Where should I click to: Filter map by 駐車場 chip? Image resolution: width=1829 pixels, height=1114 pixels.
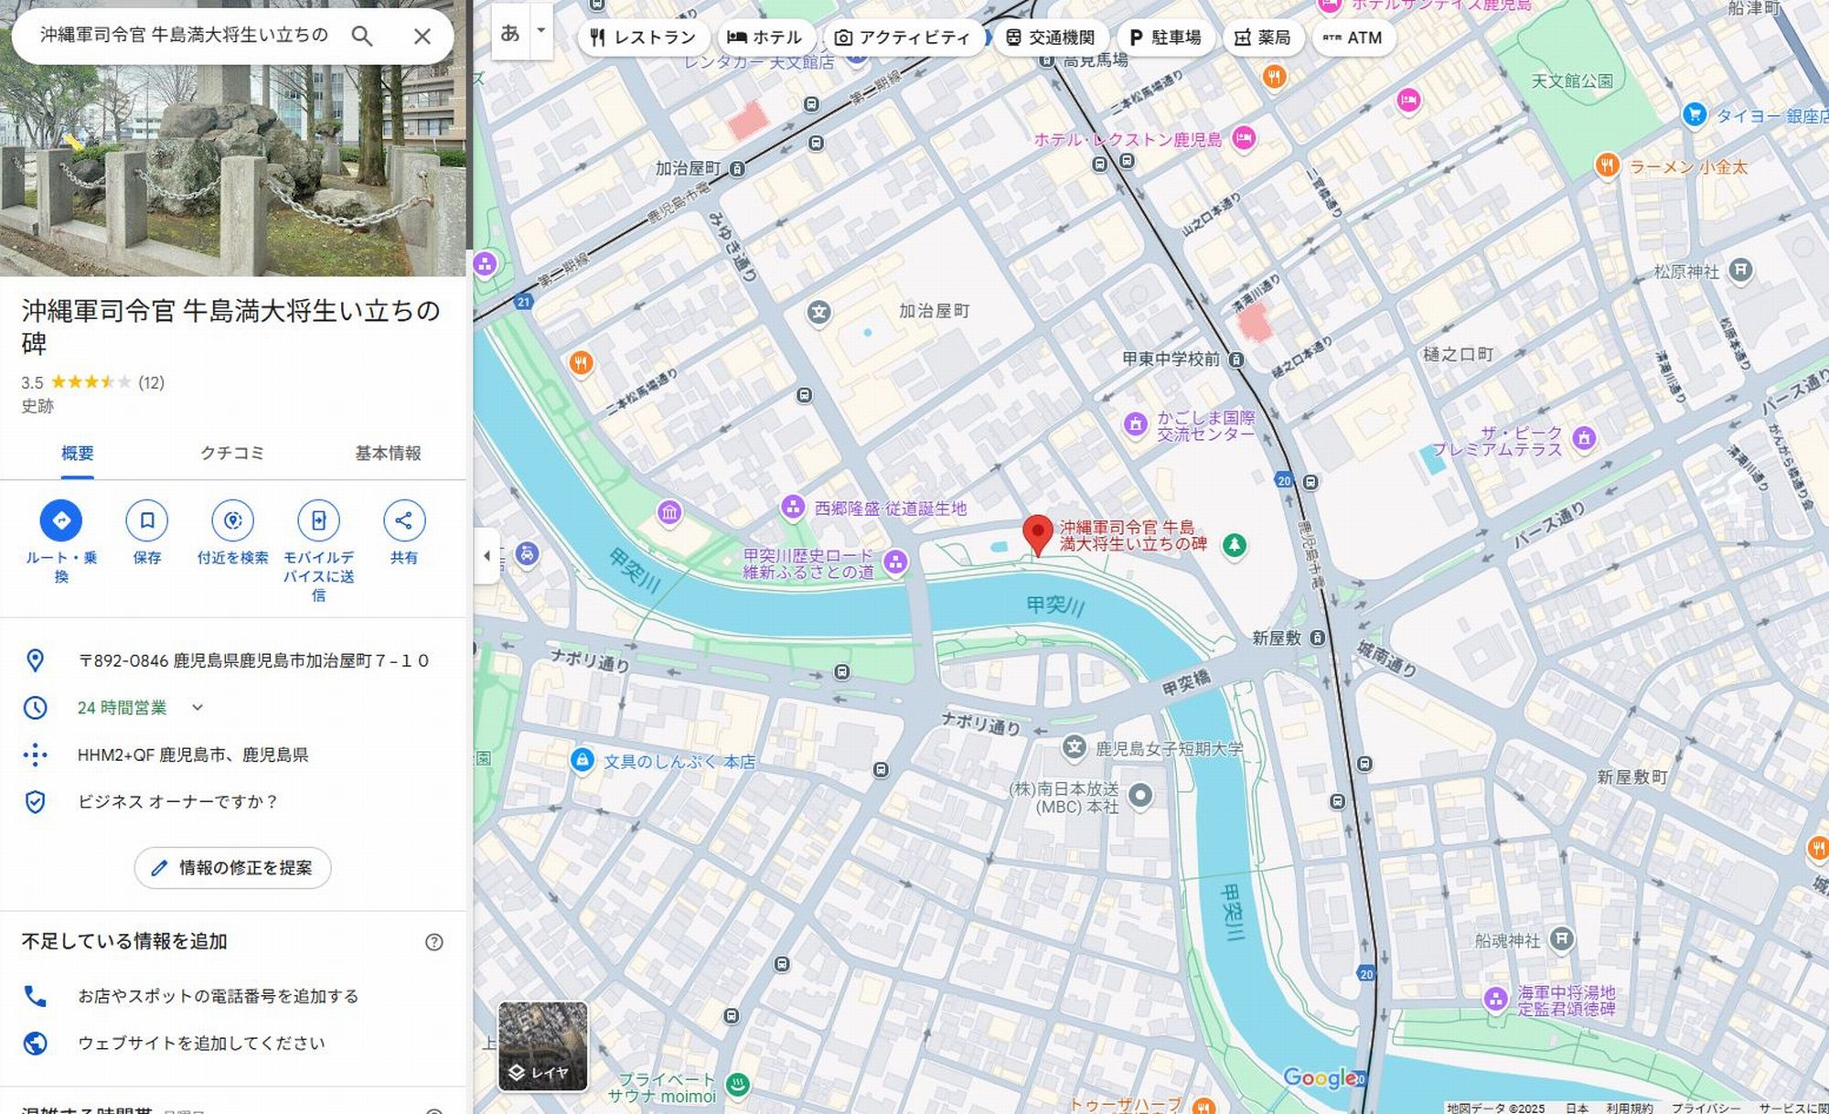tap(1164, 37)
